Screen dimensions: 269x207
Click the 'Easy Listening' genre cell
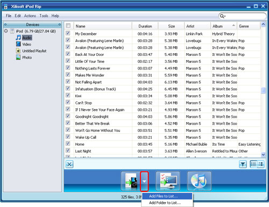tap(249, 144)
